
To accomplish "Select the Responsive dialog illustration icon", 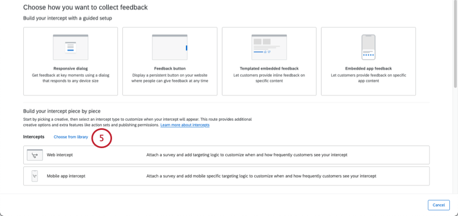I will [71, 47].
